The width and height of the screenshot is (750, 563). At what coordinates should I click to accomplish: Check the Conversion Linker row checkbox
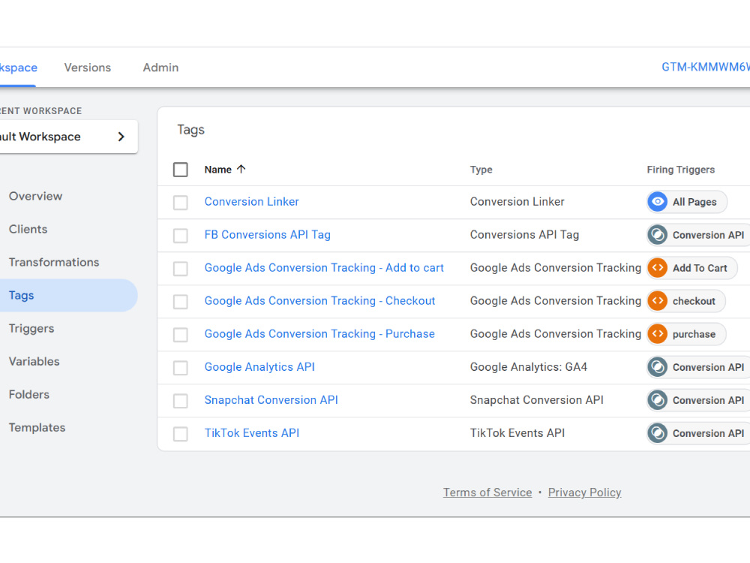click(180, 203)
